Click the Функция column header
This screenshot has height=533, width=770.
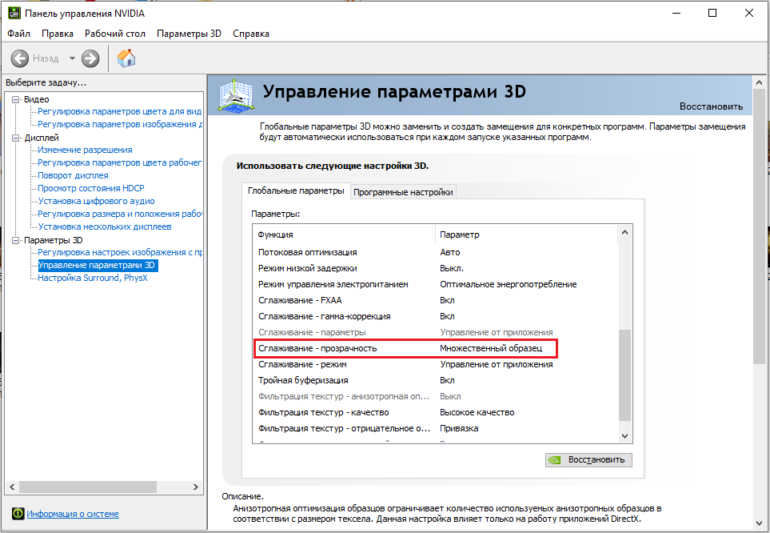(x=344, y=234)
